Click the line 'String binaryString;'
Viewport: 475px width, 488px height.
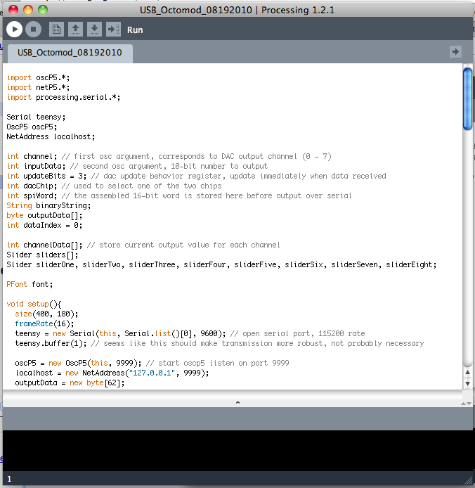(49, 206)
